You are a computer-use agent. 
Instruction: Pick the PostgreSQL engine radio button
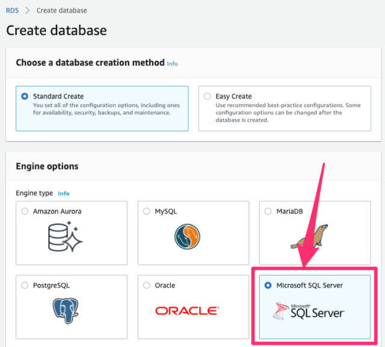point(25,286)
